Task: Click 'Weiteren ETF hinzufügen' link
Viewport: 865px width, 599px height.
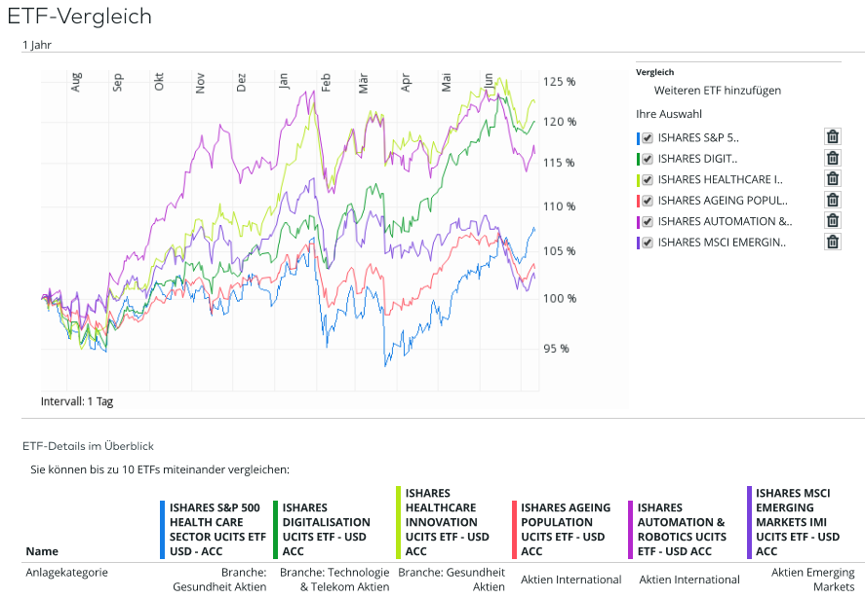Action: 717,91
